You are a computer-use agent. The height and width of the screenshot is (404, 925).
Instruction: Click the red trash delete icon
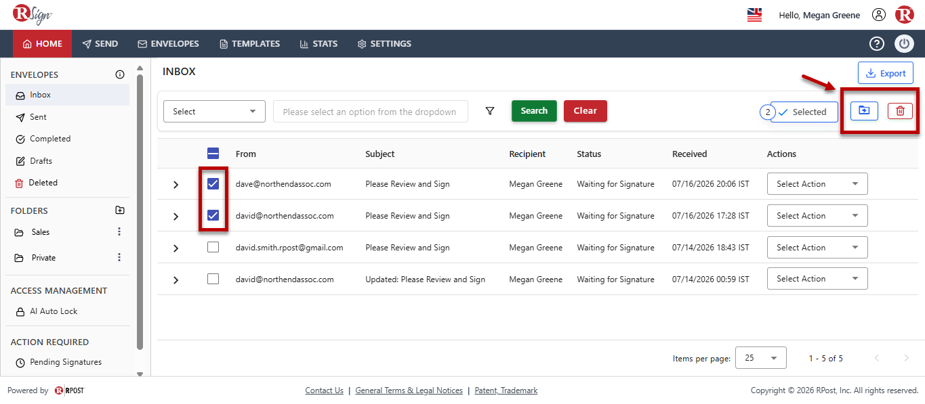900,111
